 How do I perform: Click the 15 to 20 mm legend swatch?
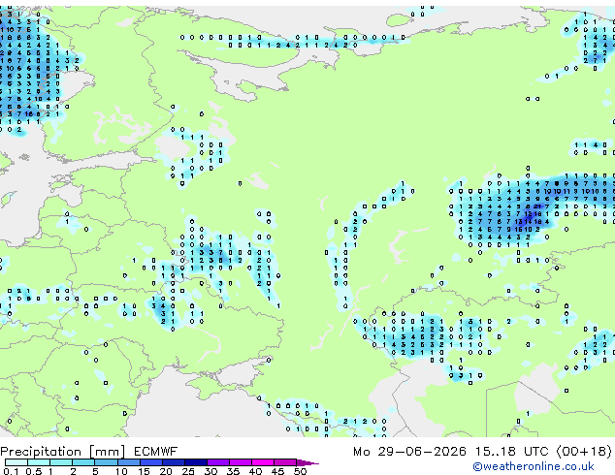[x=151, y=462]
